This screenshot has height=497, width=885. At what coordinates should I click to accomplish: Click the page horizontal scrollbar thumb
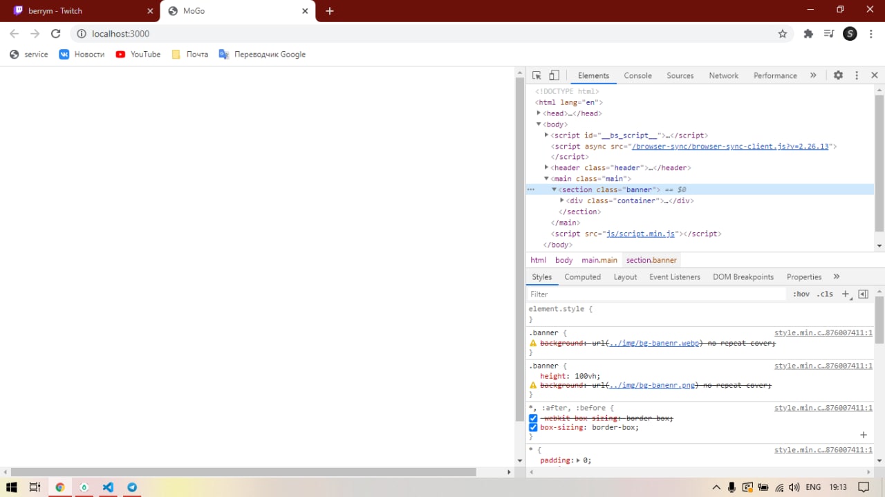[243, 472]
